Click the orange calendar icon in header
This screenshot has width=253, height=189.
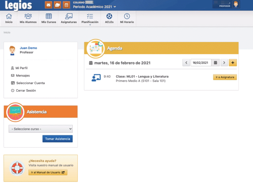coord(66,5)
